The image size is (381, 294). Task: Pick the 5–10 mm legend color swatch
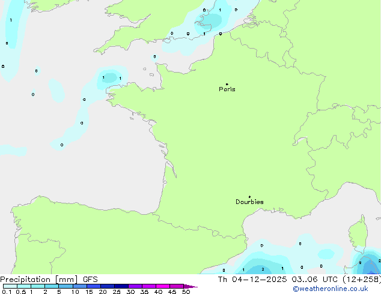click(x=66, y=286)
